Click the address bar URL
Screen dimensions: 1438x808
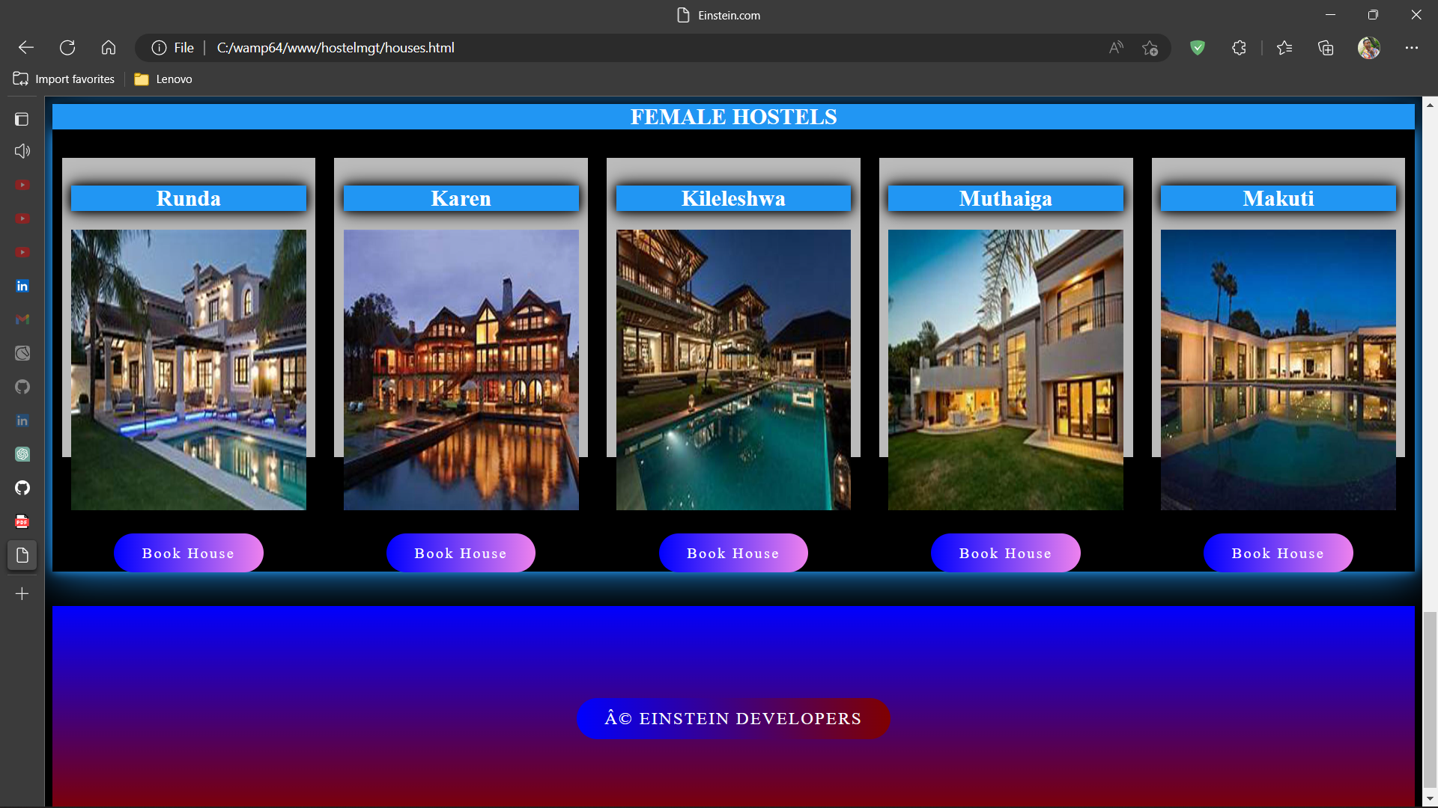click(x=336, y=48)
